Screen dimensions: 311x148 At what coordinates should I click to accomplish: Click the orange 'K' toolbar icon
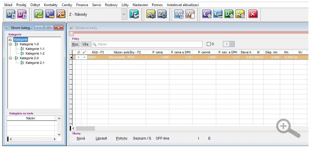(x=61, y=14)
